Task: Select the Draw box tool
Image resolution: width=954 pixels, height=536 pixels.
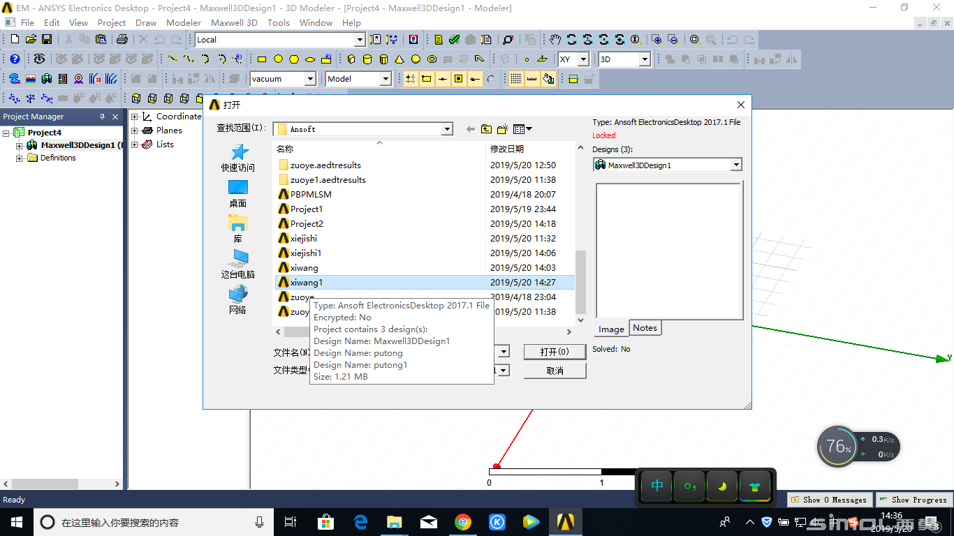Action: pos(351,59)
